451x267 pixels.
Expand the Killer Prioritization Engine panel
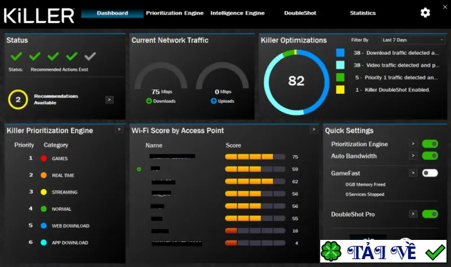119,129
